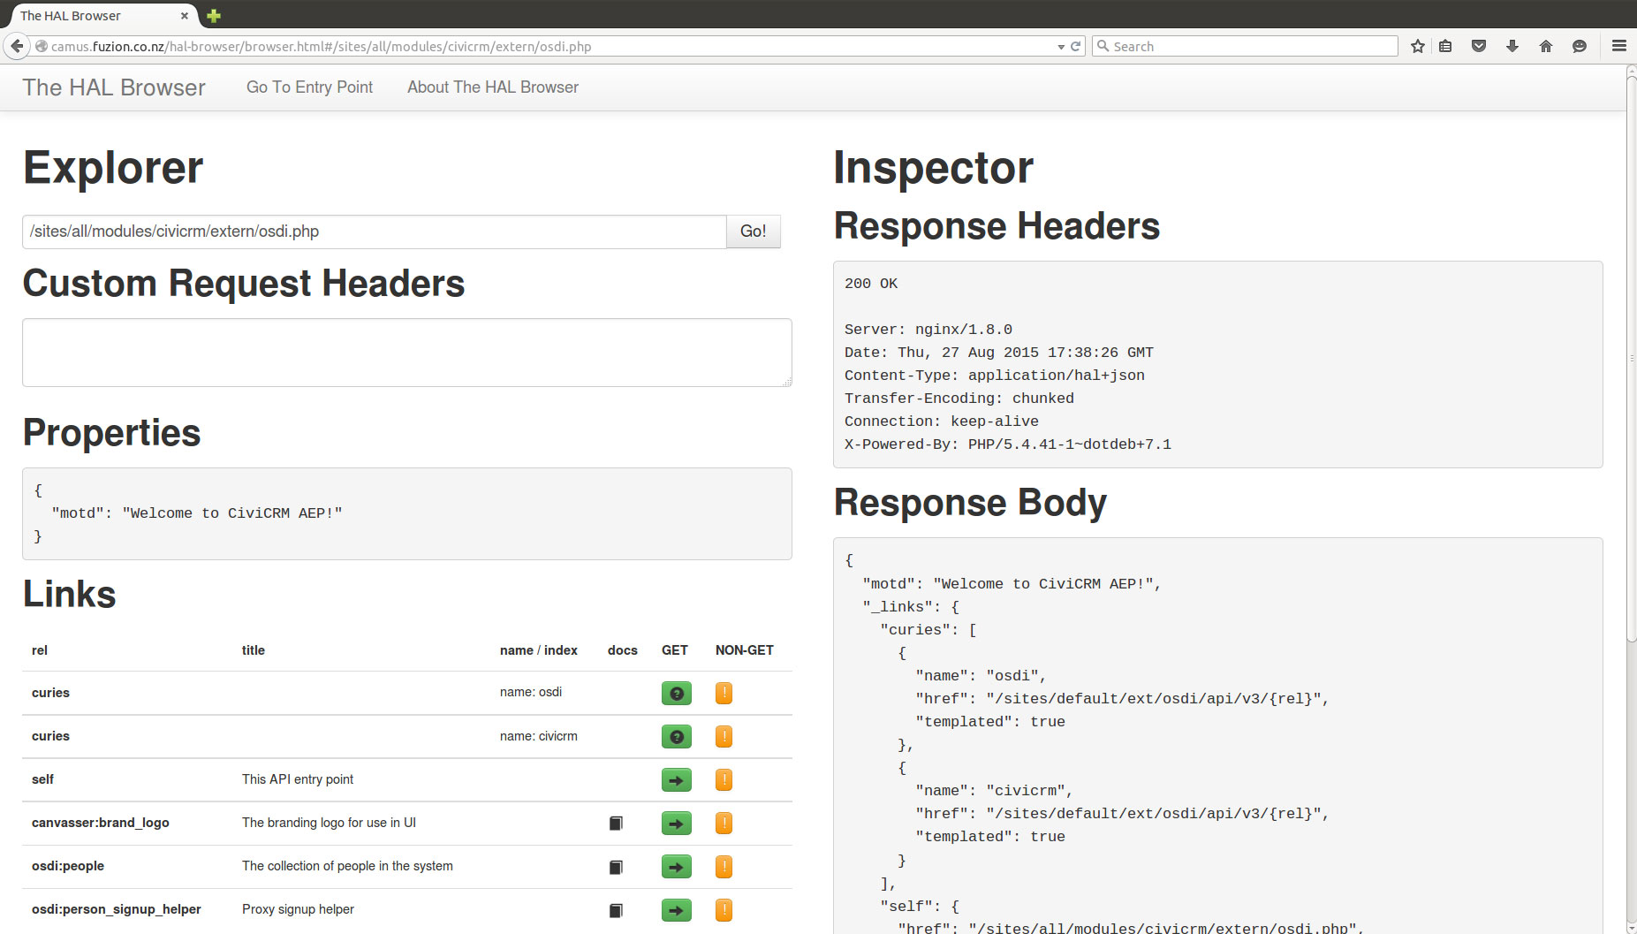Click the browser back arrow button
Viewport: 1637px width, 934px height.
click(17, 46)
